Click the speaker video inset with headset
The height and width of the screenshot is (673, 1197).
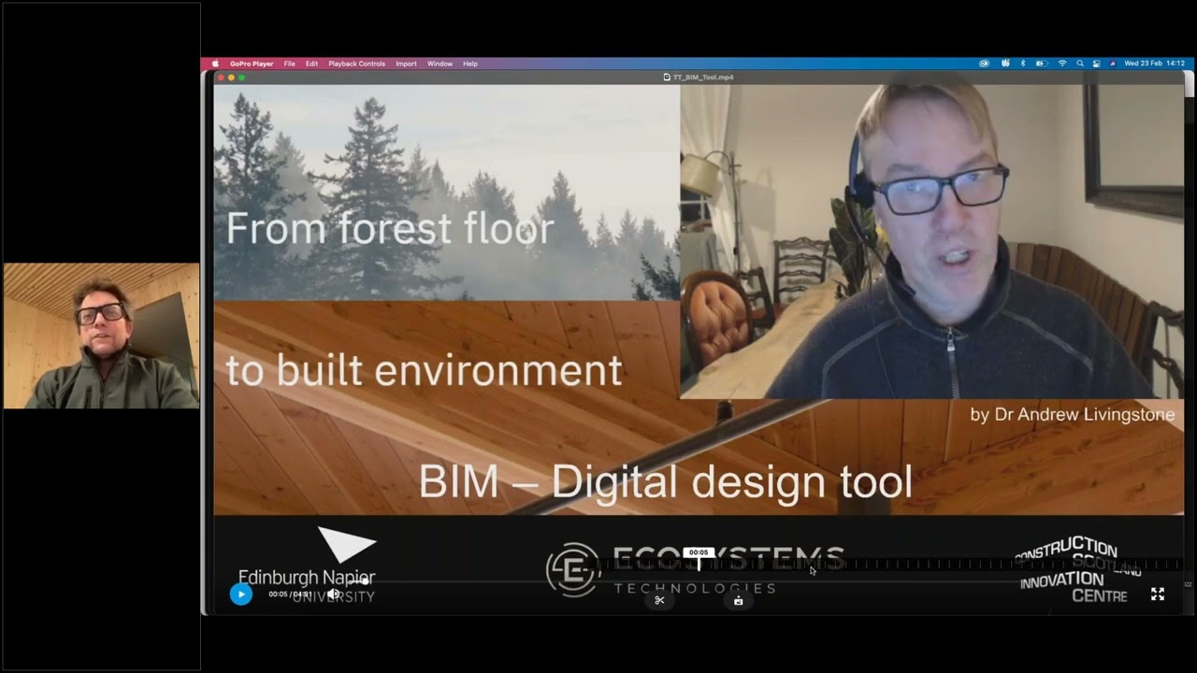931,241
